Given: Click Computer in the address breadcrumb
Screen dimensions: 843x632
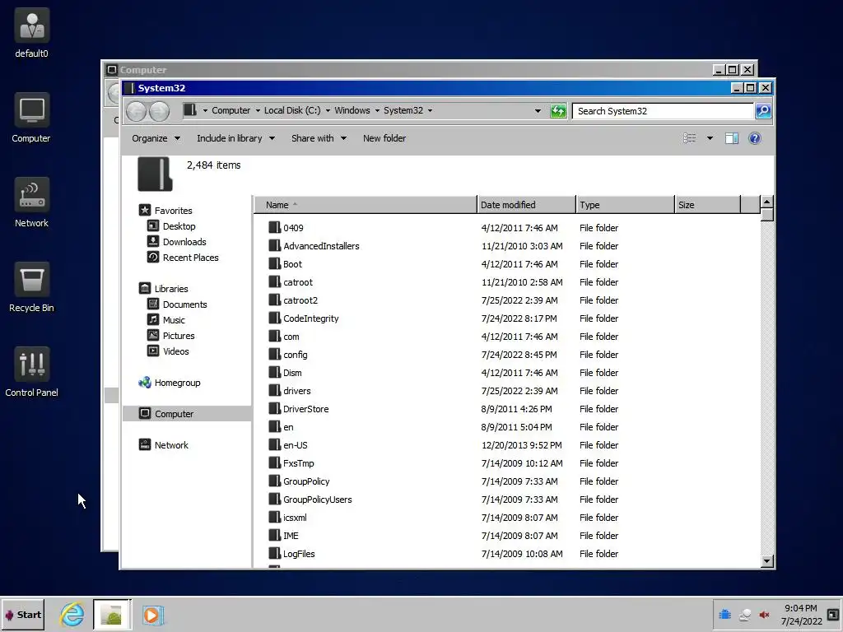Looking at the screenshot, I should 231,111.
